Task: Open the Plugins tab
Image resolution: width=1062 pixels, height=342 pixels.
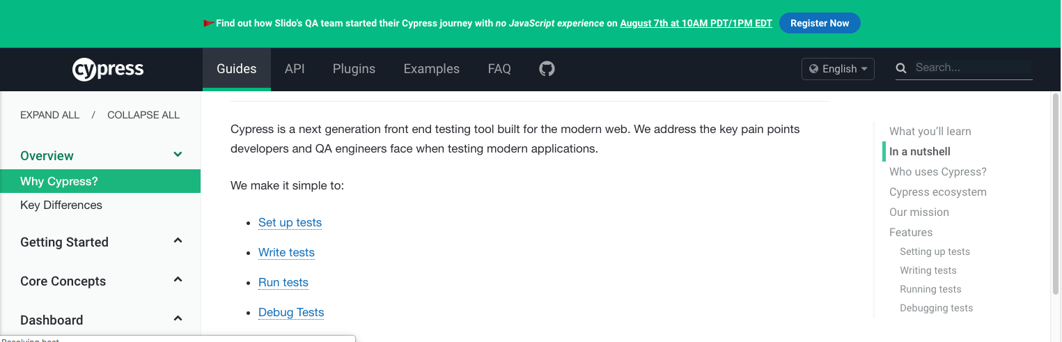Action: coord(354,69)
